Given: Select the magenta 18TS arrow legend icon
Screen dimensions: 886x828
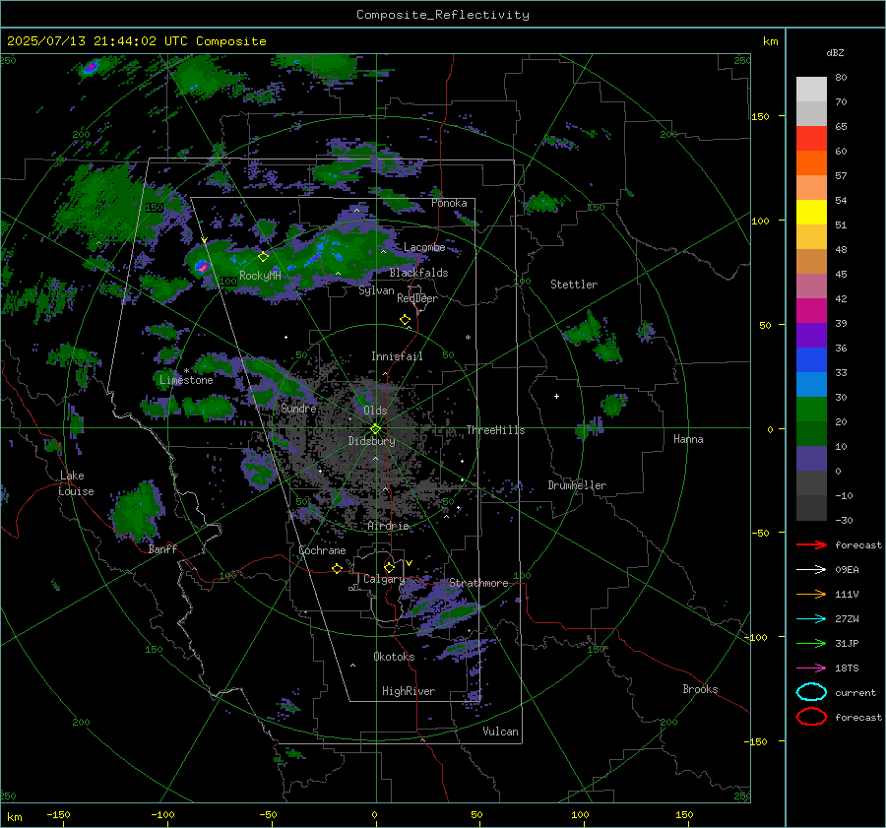Looking at the screenshot, I should 811,669.
